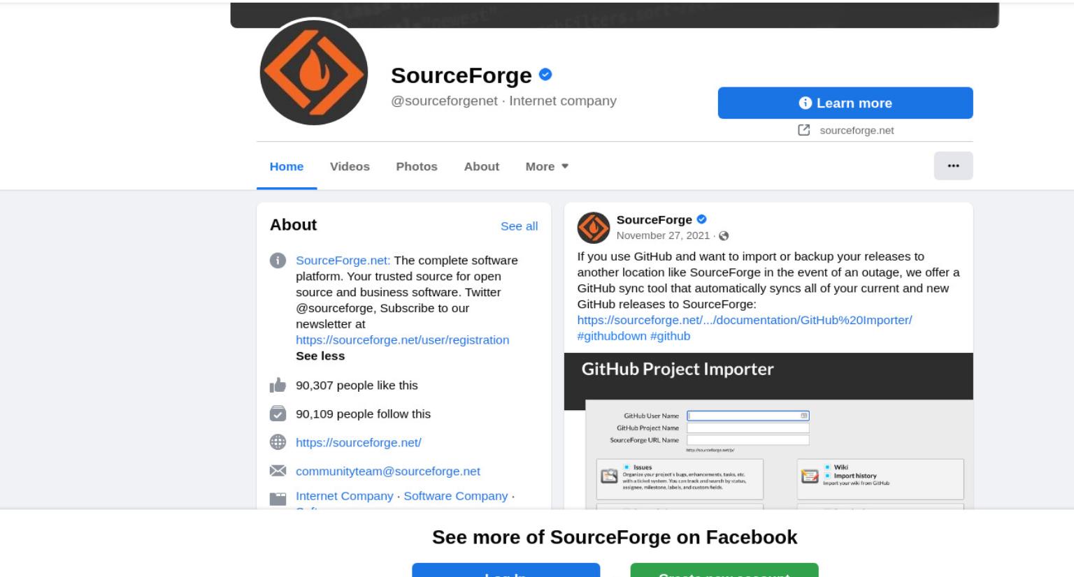The height and width of the screenshot is (577, 1074).
Task: Click the external link icon beside sourceforge.net
Action: tap(804, 130)
